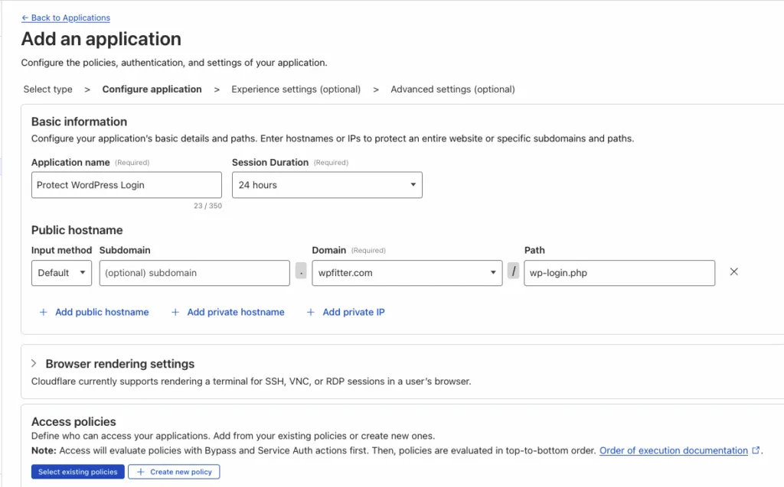Viewport: 784px width, 487px height.
Task: Remove the wp-login.php hostname row
Action: tap(733, 271)
